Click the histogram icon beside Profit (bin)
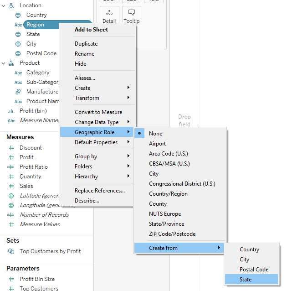 click(x=11, y=111)
